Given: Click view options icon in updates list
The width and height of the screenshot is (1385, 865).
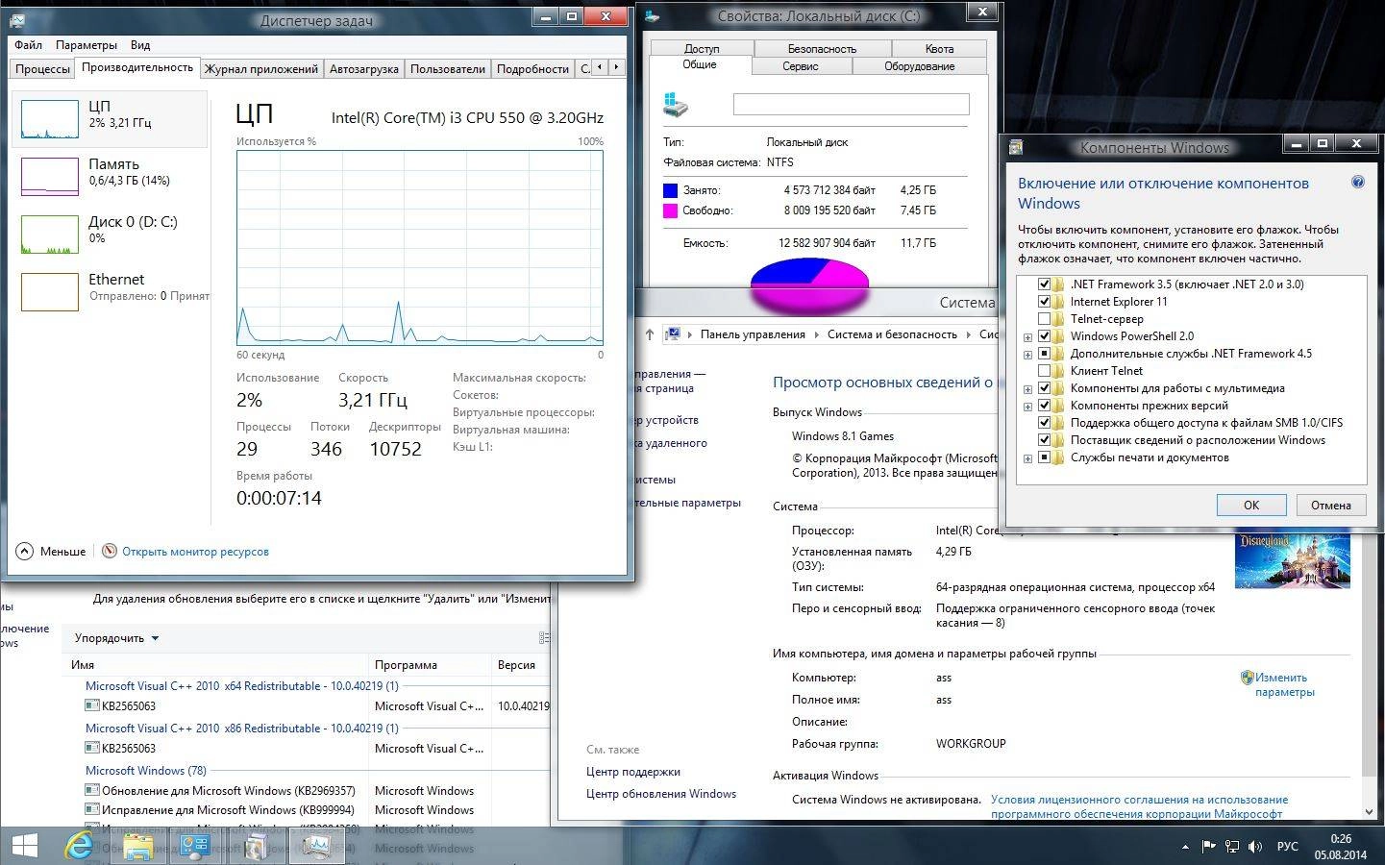Looking at the screenshot, I should (544, 638).
